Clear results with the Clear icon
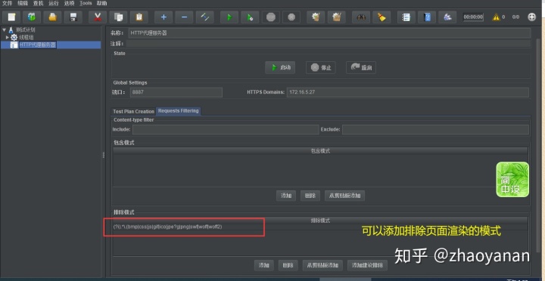This screenshot has height=281, width=545. pos(316,17)
